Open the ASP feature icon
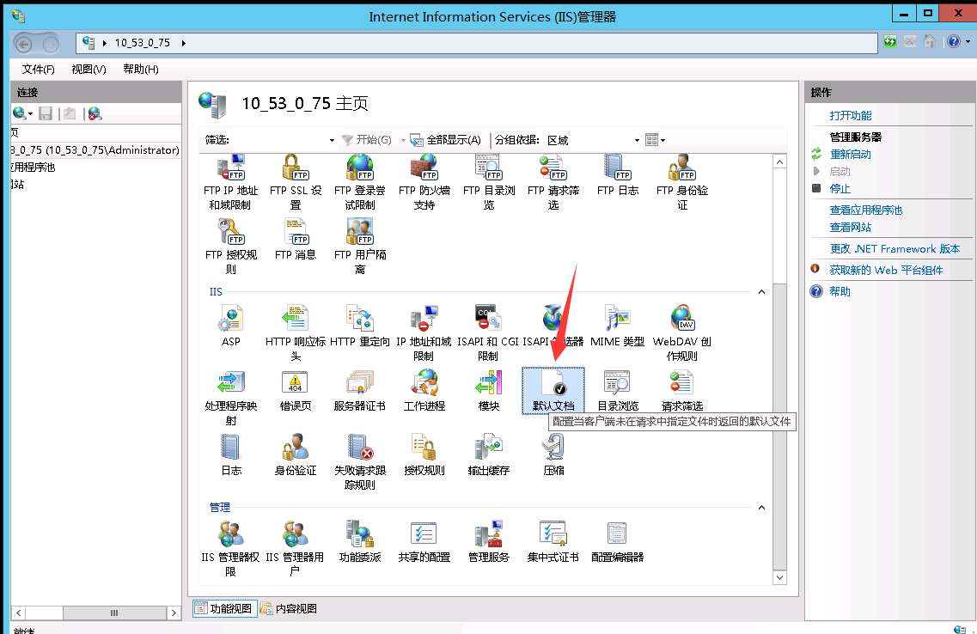This screenshot has width=977, height=634. point(230,325)
